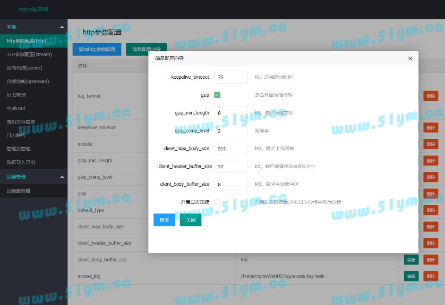Click 删除 for gzip_comp_level row

coord(431,177)
